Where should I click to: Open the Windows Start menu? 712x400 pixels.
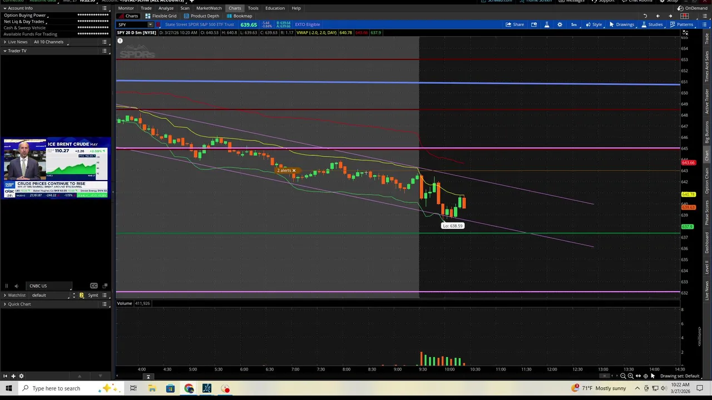coord(9,388)
